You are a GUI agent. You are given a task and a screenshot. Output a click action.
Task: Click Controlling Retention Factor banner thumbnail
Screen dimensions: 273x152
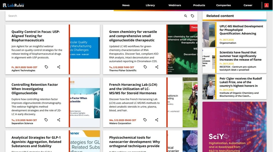click(85, 102)
